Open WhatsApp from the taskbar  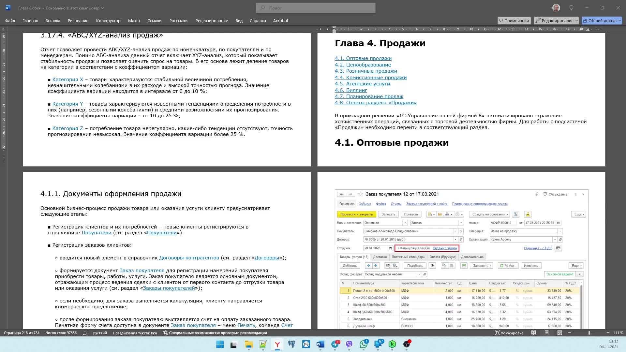363,344
